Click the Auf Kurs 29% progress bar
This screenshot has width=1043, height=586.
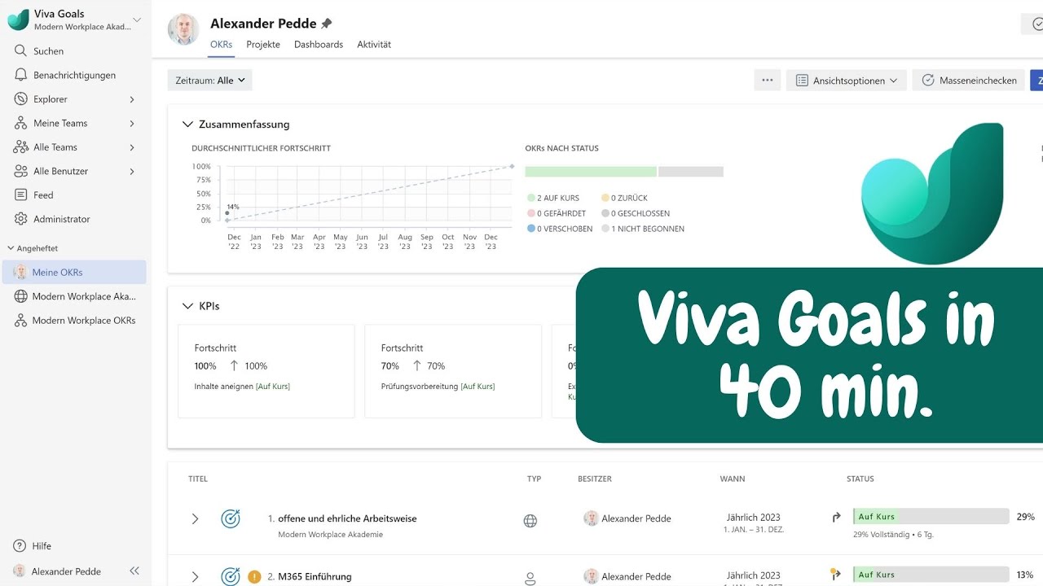pos(931,516)
